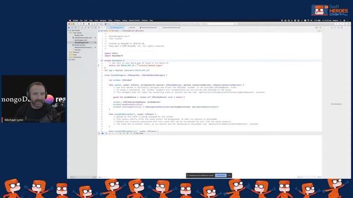Open the Test navigator icon
The width and height of the screenshot is (353, 198).
point(85,28)
